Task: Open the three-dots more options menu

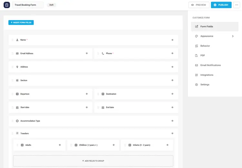Action: [x=237, y=5]
